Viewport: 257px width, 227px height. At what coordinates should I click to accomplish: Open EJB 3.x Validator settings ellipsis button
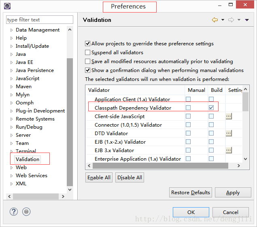click(x=229, y=150)
